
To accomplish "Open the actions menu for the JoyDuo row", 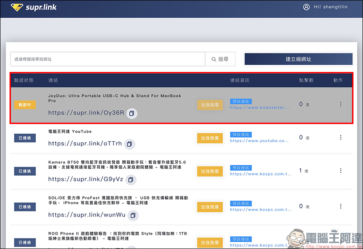I will point(341,104).
